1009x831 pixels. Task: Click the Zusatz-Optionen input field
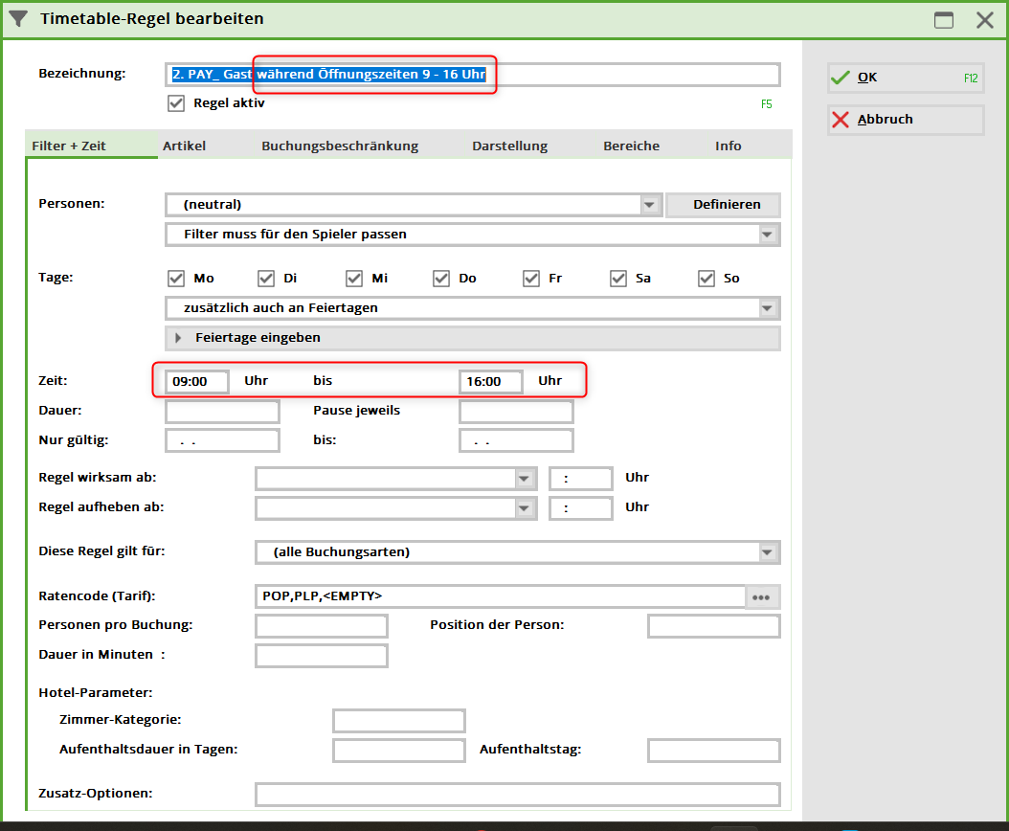pyautogui.click(x=517, y=795)
